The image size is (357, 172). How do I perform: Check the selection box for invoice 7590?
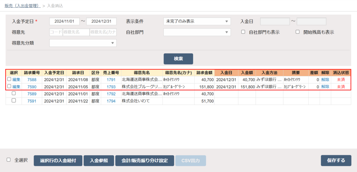(x=9, y=86)
